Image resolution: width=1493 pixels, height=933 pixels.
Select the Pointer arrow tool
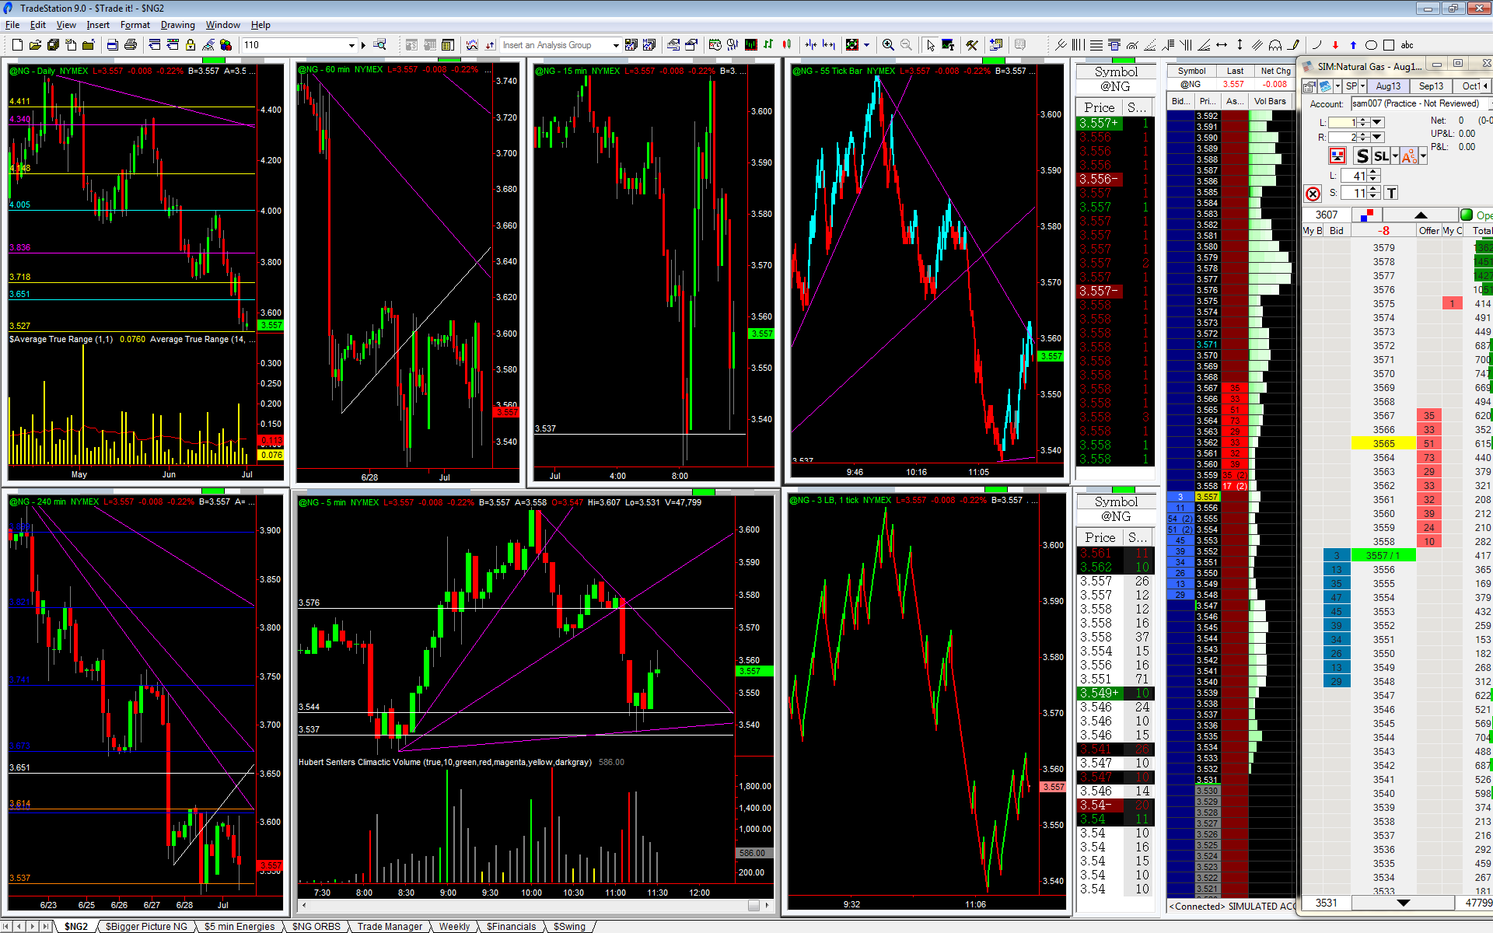tap(930, 45)
